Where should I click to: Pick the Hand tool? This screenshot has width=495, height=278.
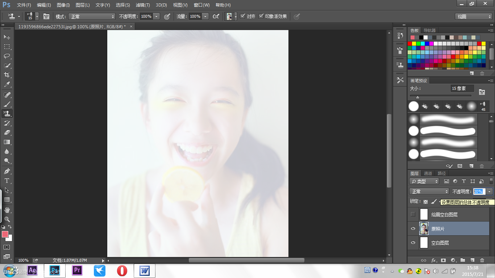pyautogui.click(x=7, y=210)
